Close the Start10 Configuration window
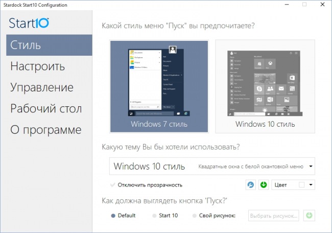332x233 pixels. tap(322, 5)
